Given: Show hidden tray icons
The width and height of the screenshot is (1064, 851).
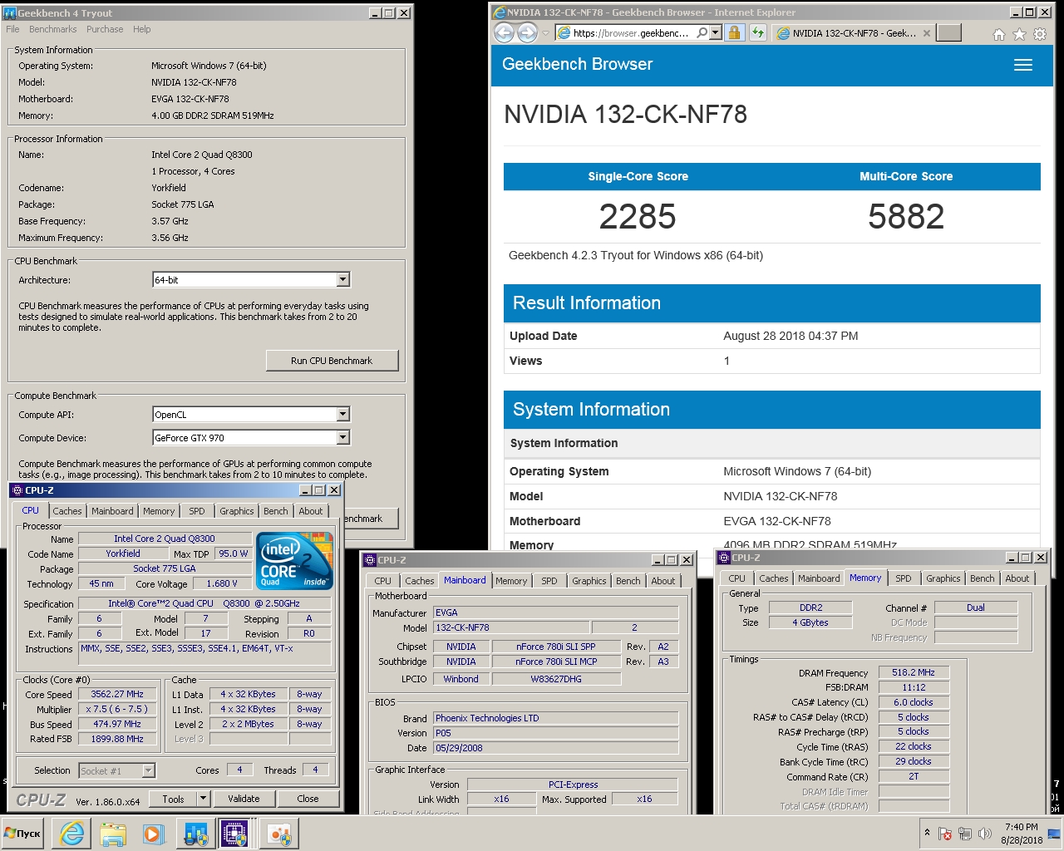Looking at the screenshot, I should pyautogui.click(x=927, y=833).
